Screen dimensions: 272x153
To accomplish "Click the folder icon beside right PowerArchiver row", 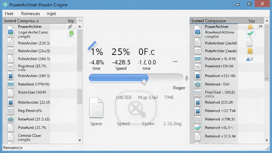I will (250, 27).
